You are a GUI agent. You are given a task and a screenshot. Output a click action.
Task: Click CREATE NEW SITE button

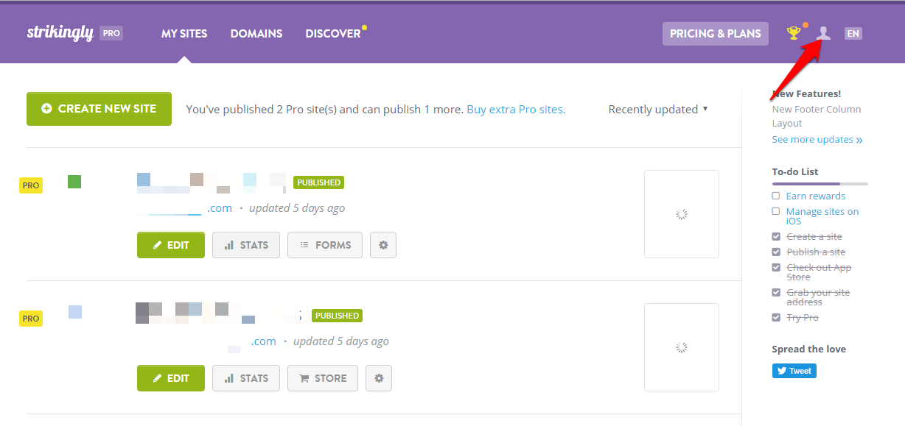point(99,109)
